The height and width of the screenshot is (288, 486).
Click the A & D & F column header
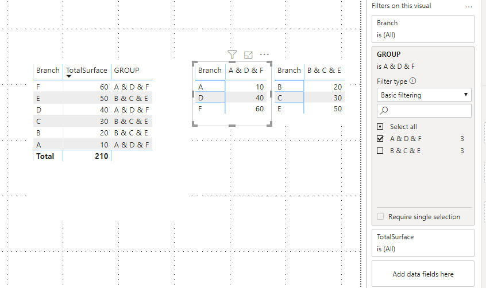click(x=246, y=71)
